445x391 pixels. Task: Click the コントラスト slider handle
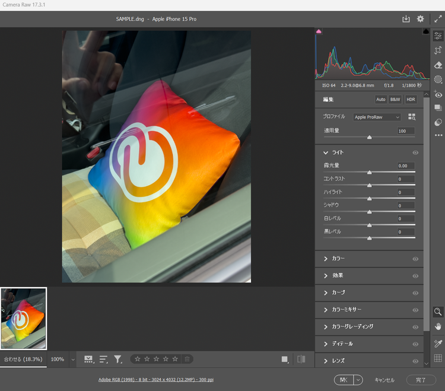click(x=369, y=185)
